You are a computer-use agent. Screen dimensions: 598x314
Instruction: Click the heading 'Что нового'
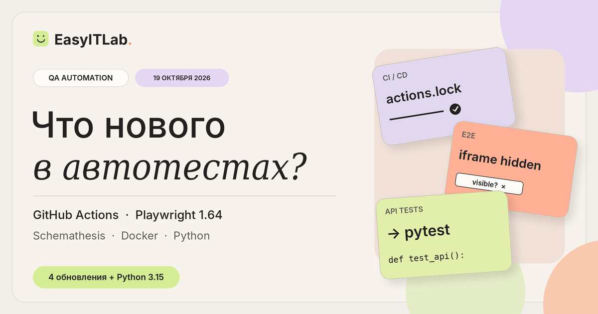click(x=129, y=125)
